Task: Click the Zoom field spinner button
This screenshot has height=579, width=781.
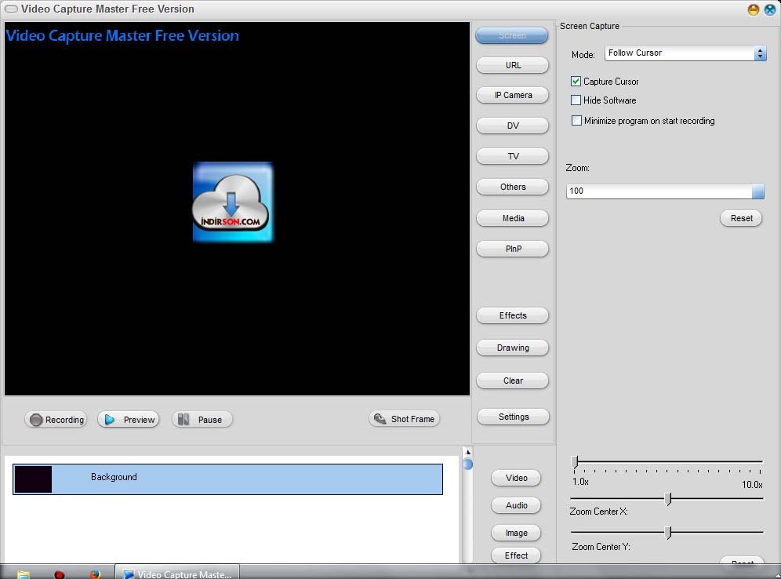Action: (x=757, y=191)
